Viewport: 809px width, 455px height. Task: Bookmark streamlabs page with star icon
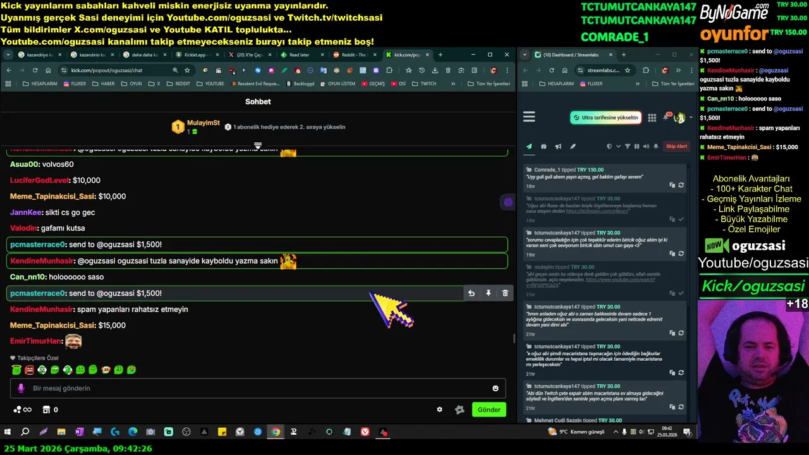click(628, 70)
